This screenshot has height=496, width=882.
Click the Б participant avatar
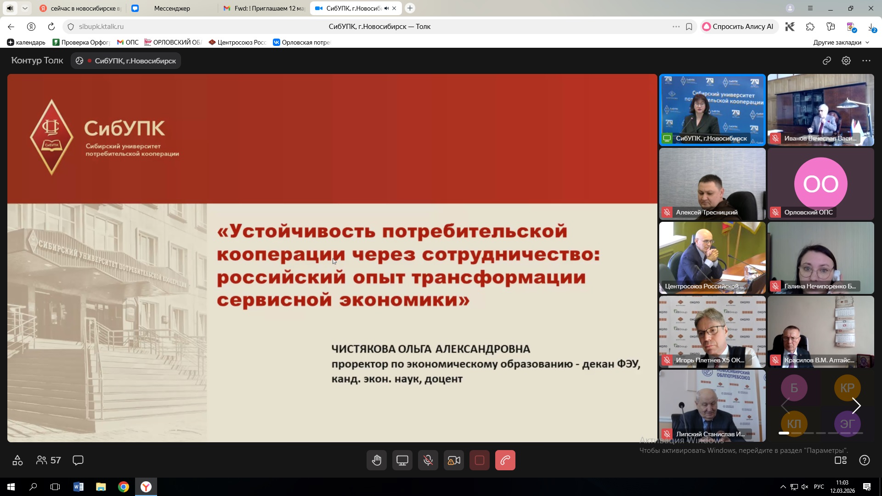[x=794, y=388]
